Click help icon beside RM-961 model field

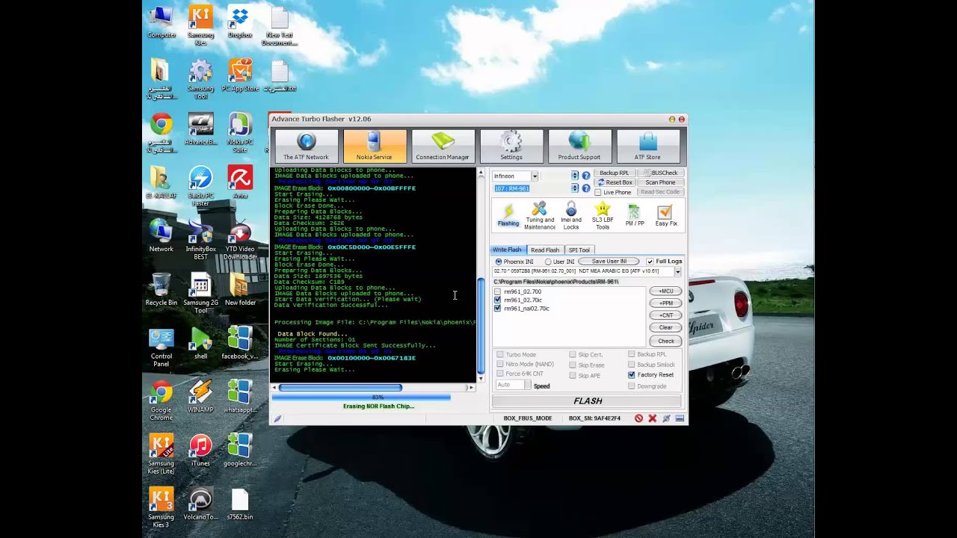586,188
